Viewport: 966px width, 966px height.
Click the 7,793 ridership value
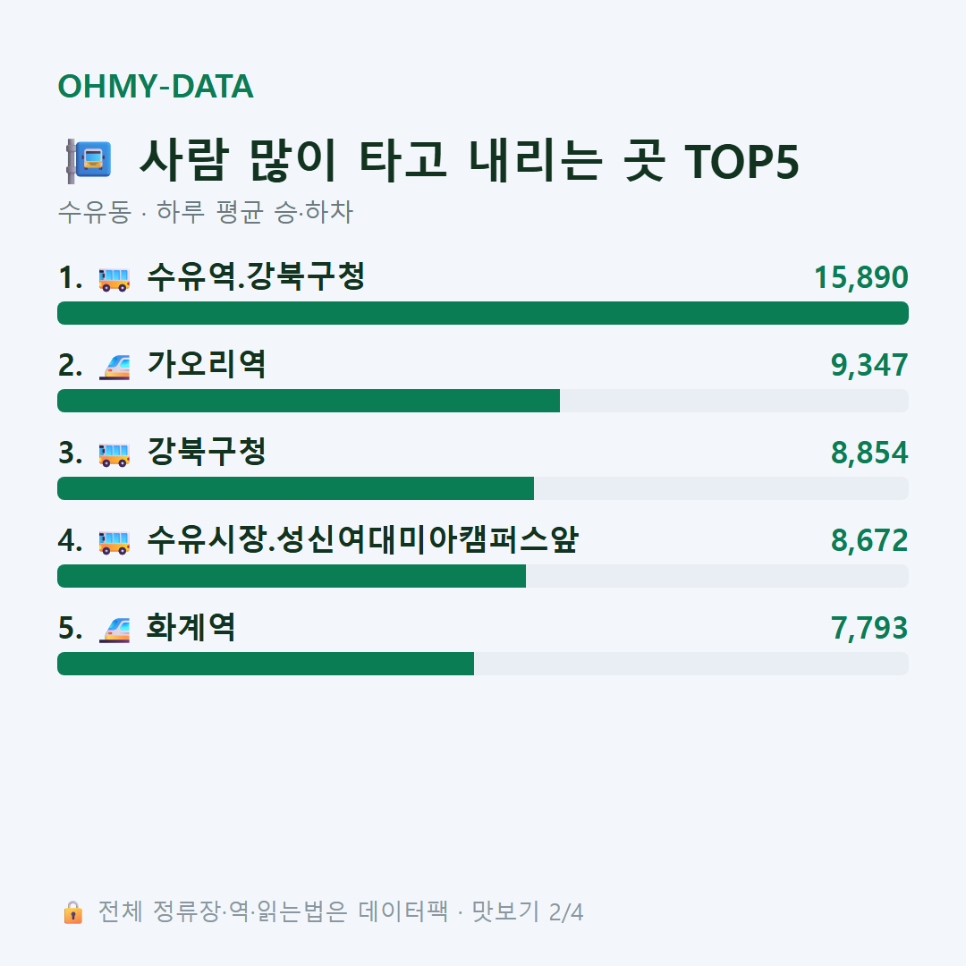(x=869, y=629)
